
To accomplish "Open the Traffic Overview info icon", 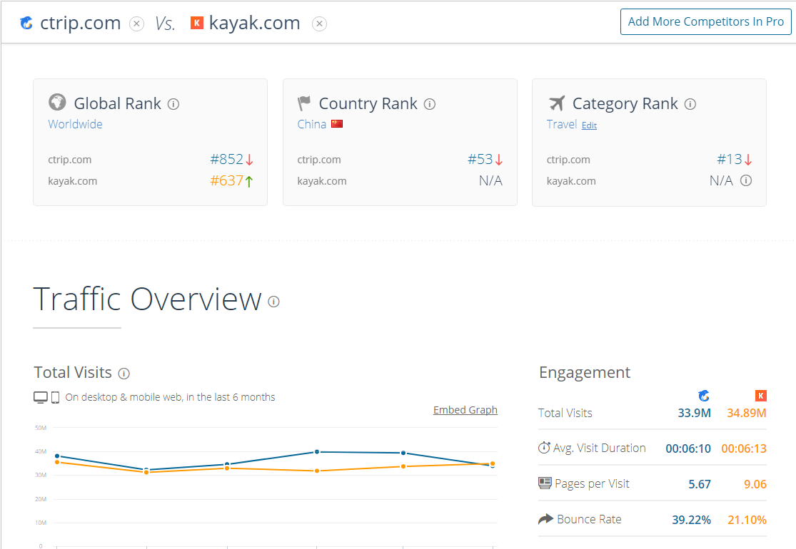I will point(273,302).
